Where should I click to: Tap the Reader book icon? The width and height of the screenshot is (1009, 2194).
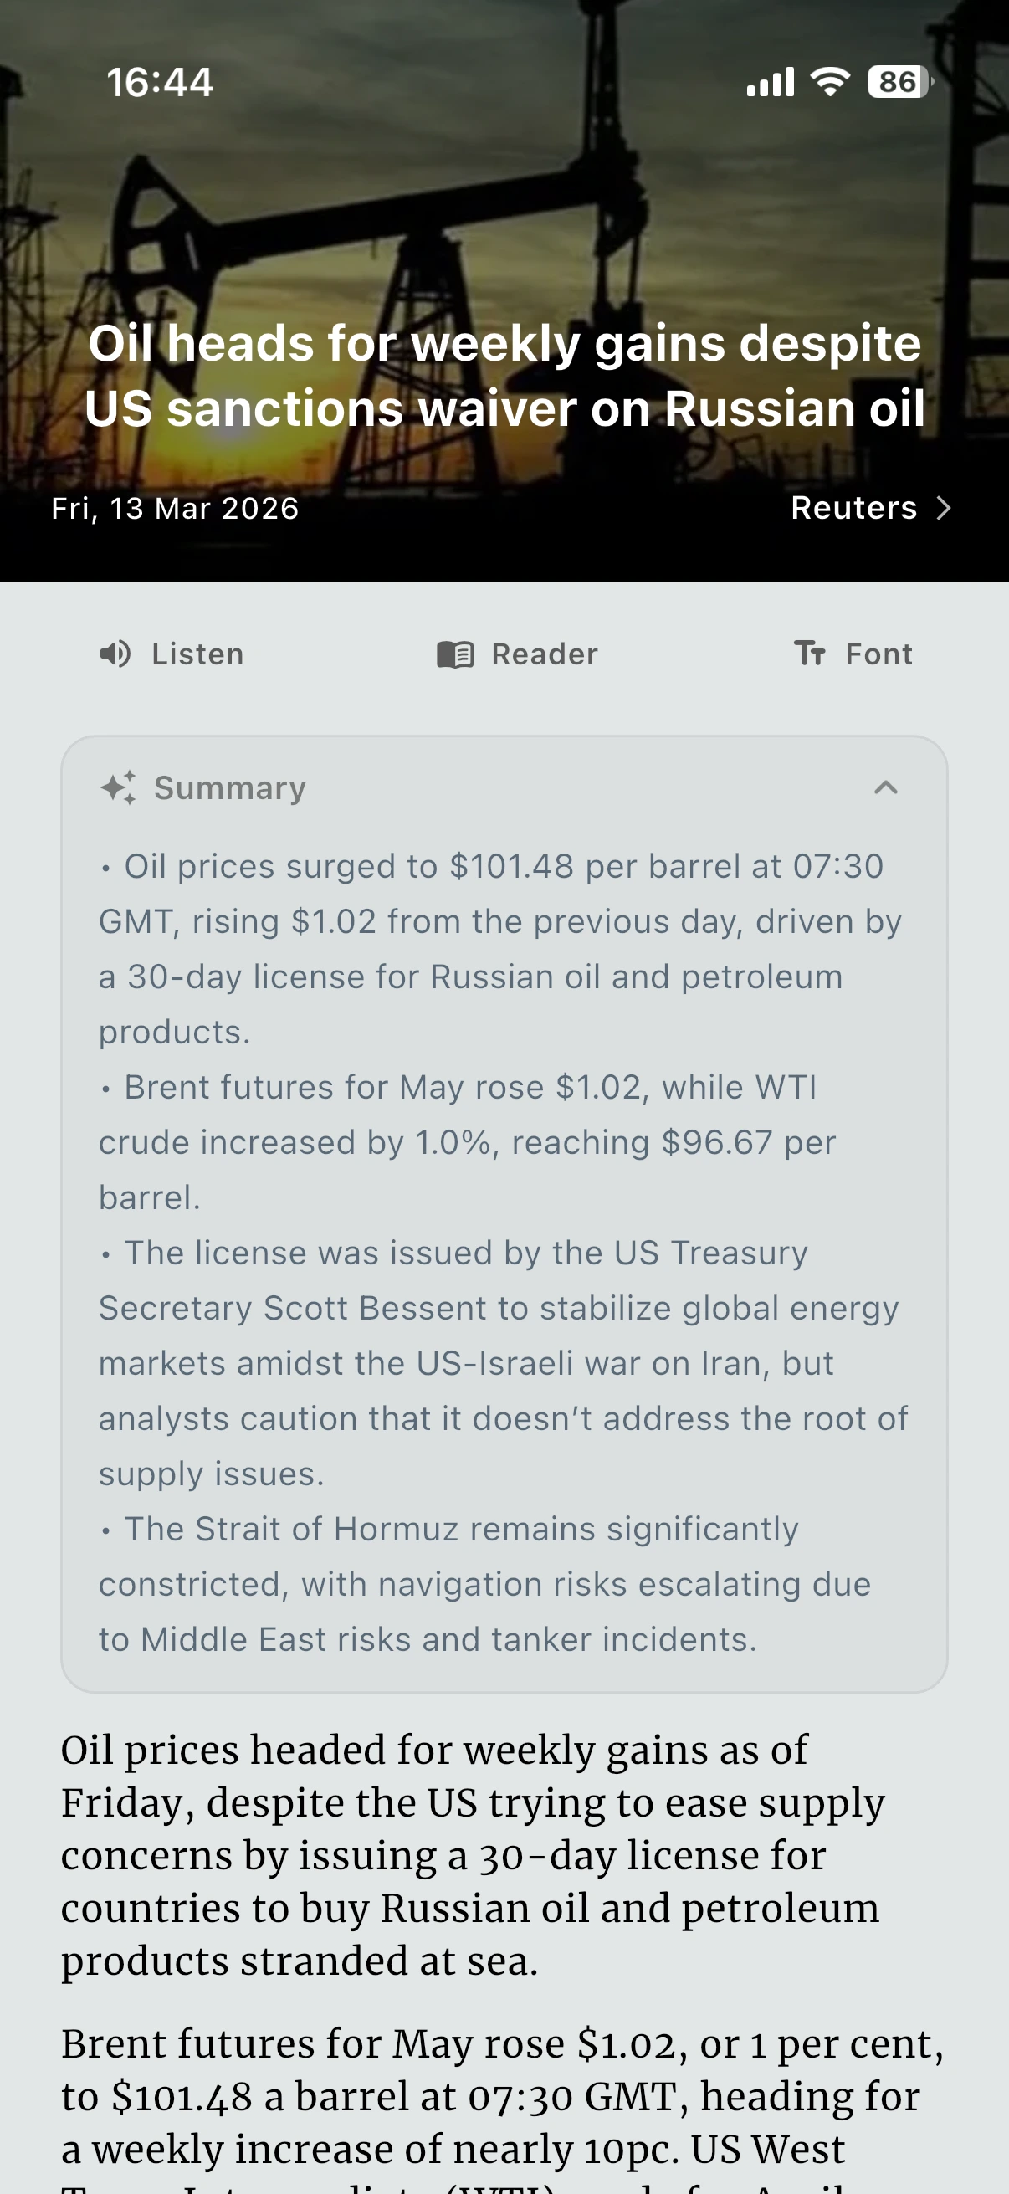tap(455, 654)
